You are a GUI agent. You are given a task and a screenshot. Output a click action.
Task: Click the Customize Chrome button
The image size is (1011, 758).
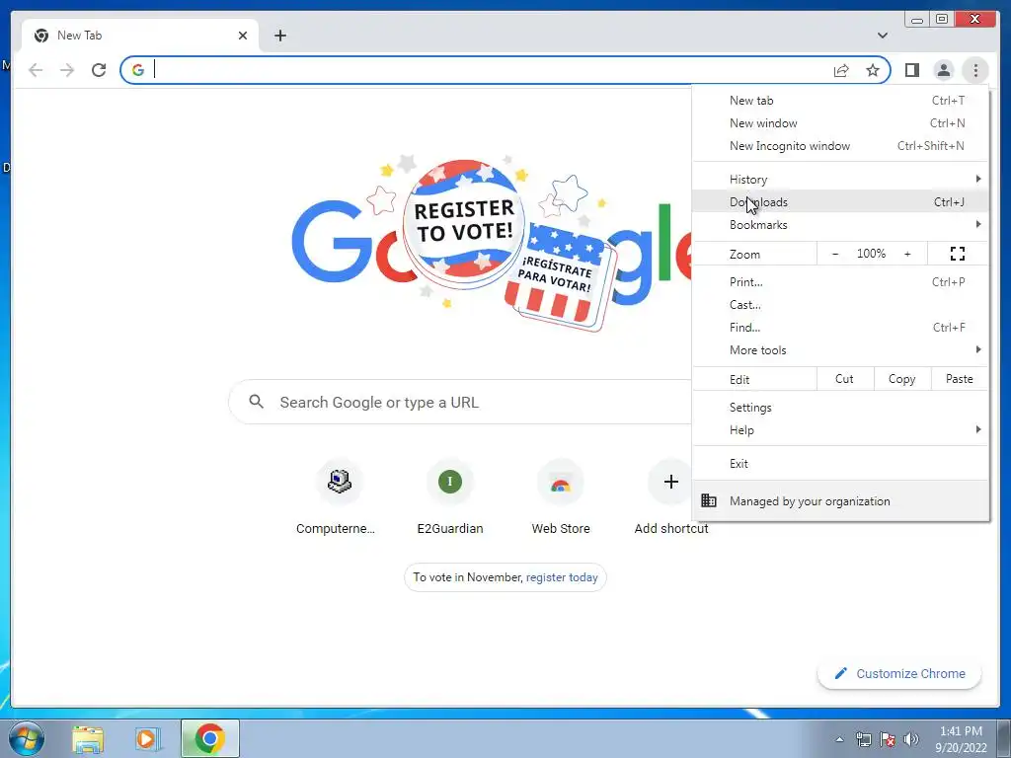click(x=899, y=673)
